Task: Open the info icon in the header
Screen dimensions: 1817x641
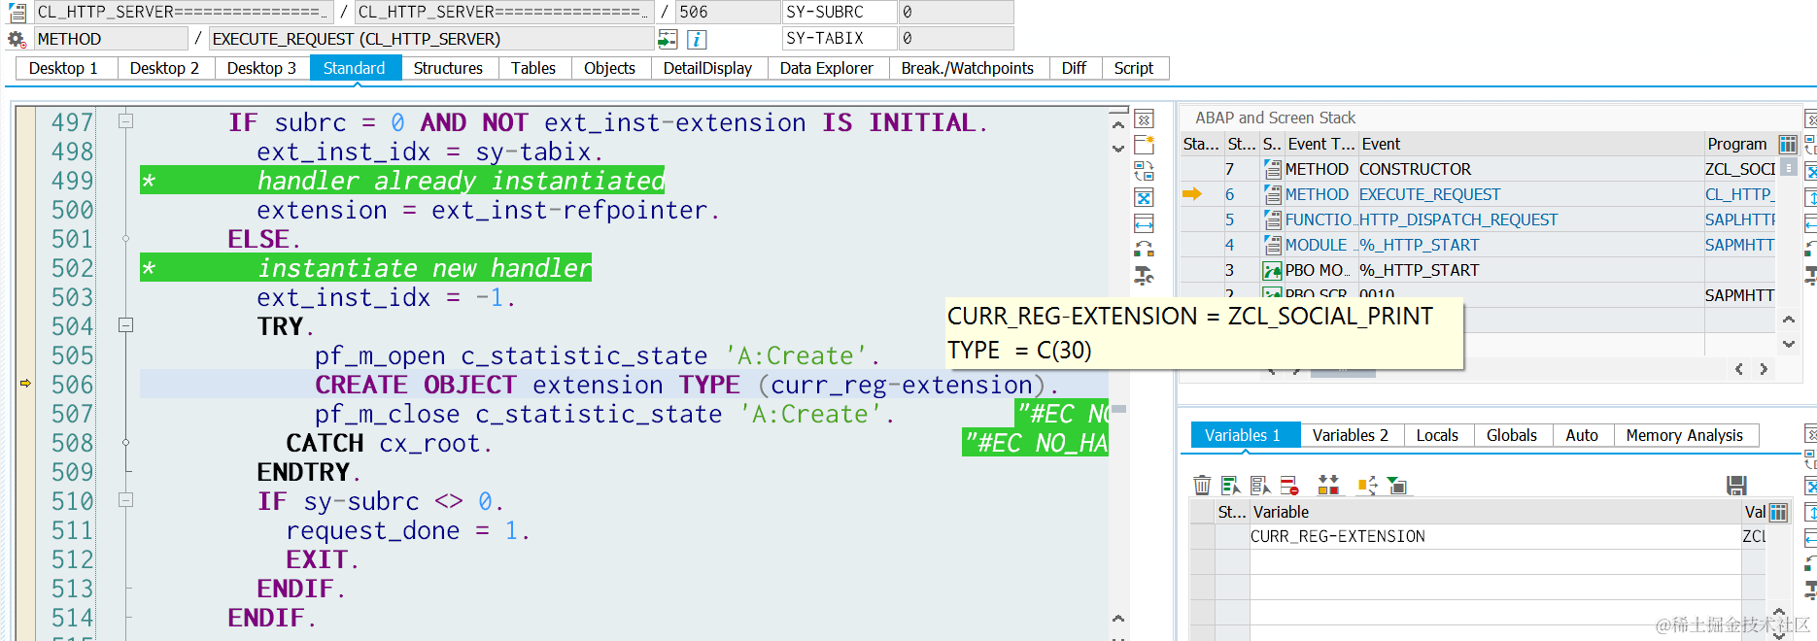Action: point(697,39)
